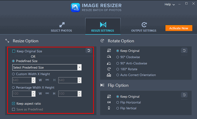Click the Resize Option diagonal arrows icon
197x119 pixels.
point(7,41)
